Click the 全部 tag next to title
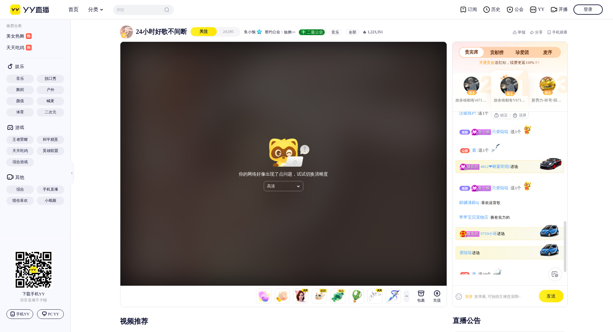This screenshot has height=332, width=613. click(x=352, y=32)
